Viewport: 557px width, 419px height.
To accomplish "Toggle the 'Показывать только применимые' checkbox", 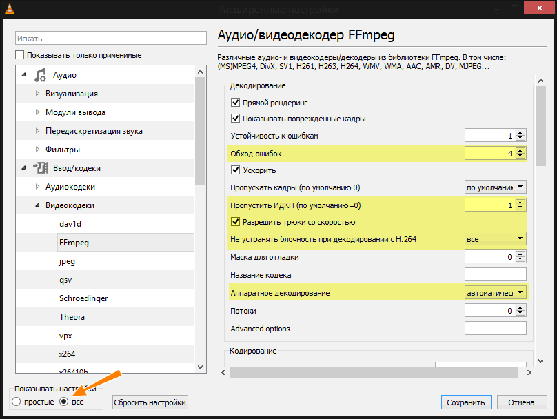I will (x=19, y=55).
